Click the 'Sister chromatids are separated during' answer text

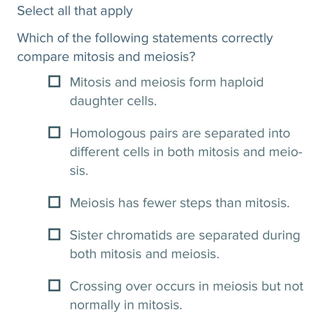[185, 235]
